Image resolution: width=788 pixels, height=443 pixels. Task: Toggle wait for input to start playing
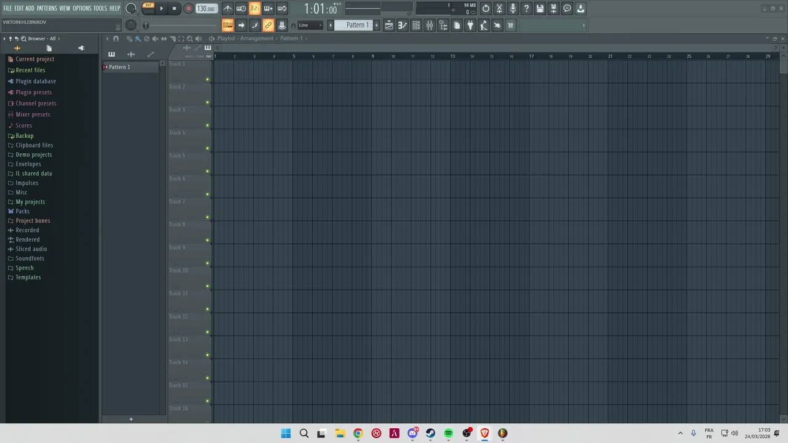(241, 9)
